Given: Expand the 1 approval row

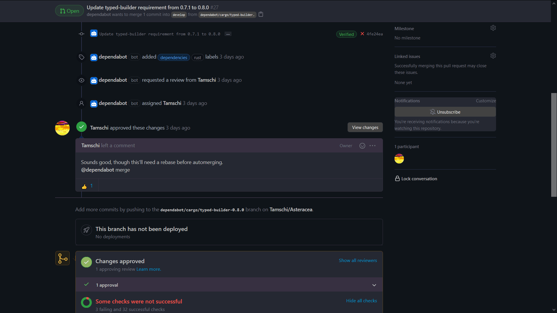Looking at the screenshot, I should click(x=374, y=285).
